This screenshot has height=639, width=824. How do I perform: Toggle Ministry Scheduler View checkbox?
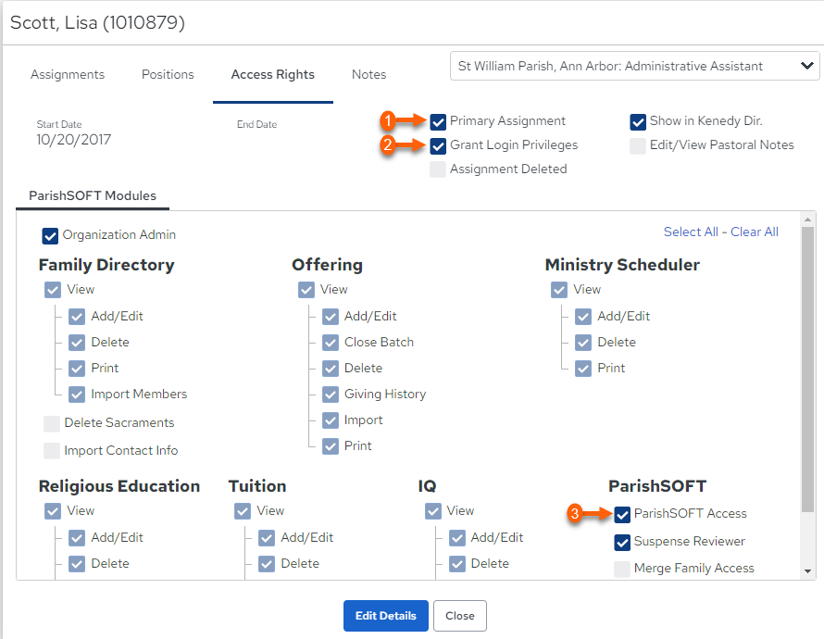(x=559, y=290)
